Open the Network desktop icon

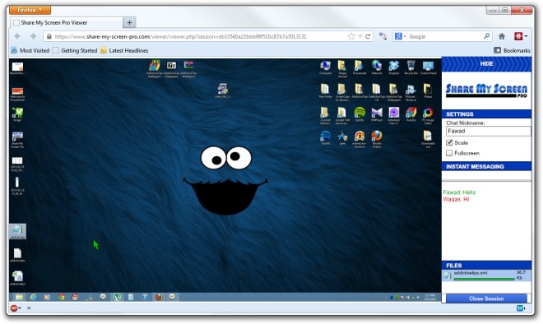pyautogui.click(x=377, y=67)
